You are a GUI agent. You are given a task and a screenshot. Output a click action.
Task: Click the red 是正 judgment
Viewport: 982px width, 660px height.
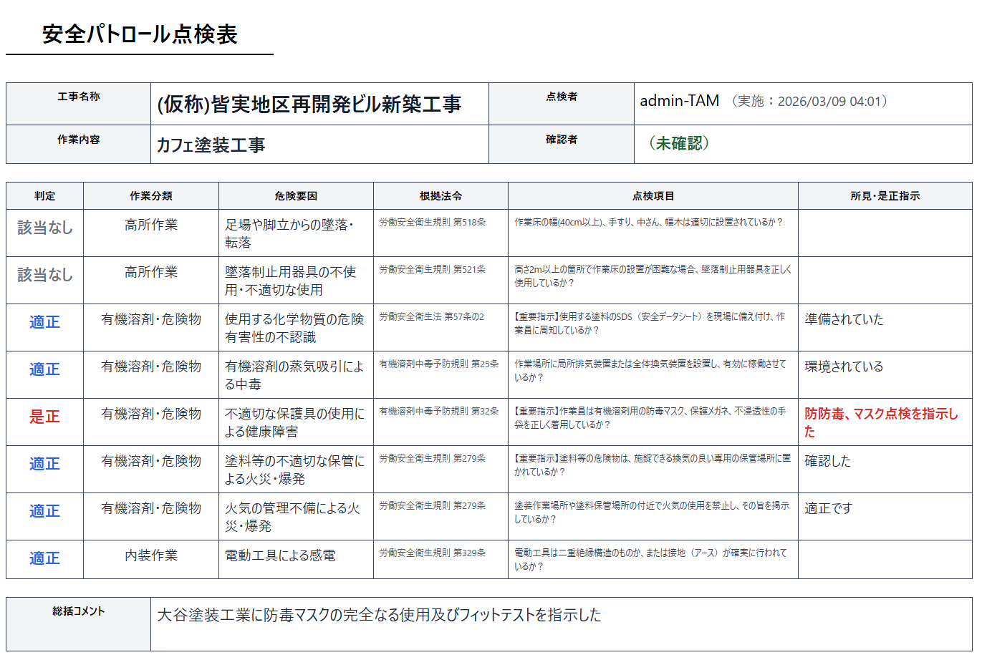[x=44, y=417]
